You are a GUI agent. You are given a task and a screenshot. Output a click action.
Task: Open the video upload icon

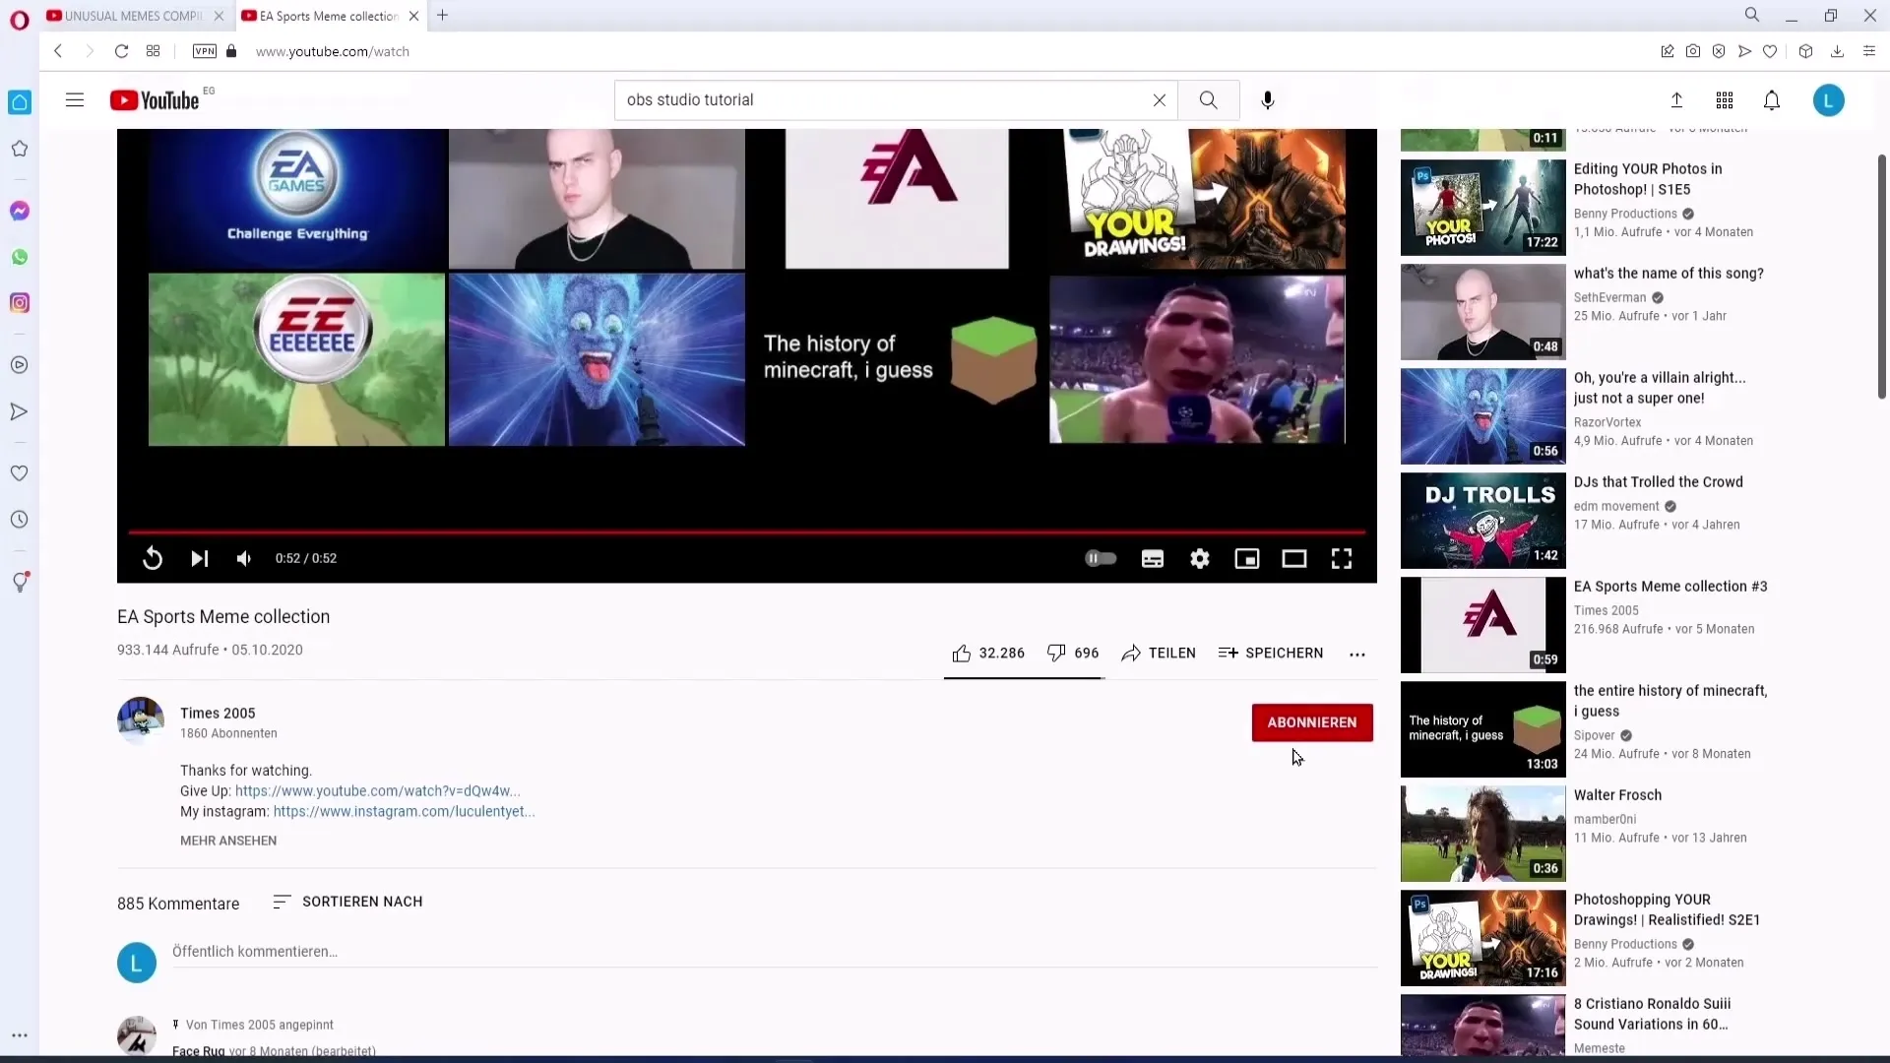(1677, 99)
